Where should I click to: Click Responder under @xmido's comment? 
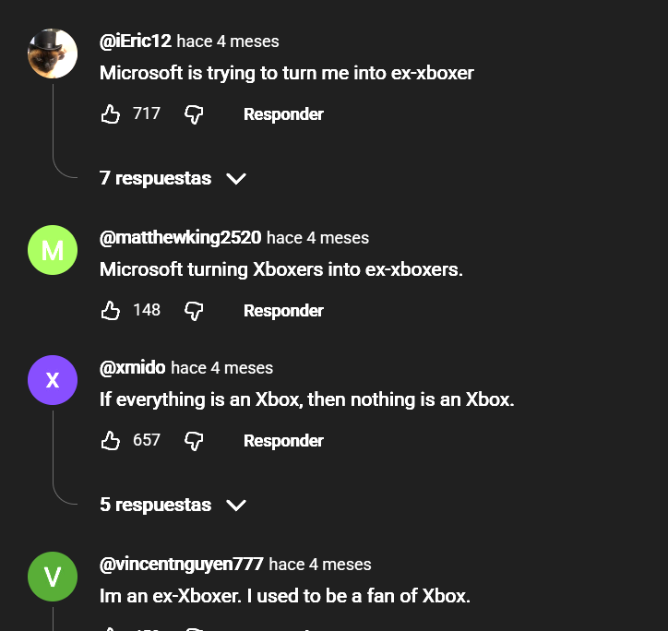283,441
